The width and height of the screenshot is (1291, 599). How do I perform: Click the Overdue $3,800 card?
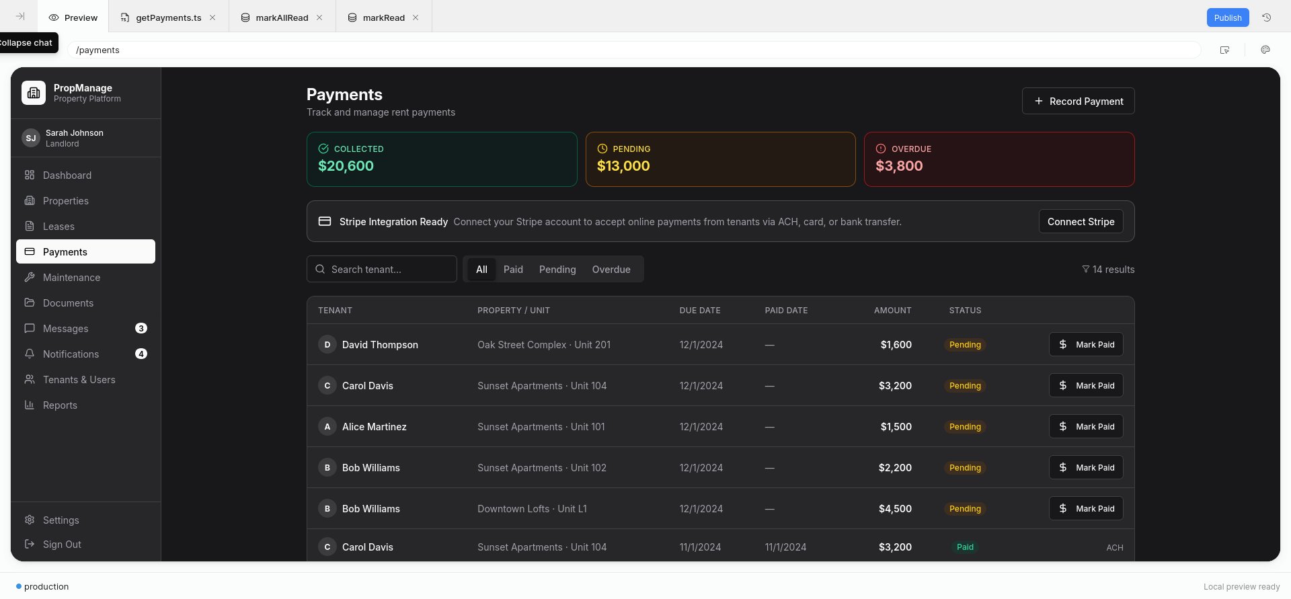click(x=999, y=159)
